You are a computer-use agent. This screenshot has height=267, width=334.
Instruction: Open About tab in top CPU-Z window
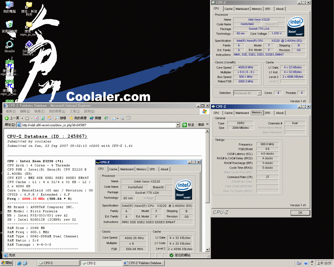[x=280, y=9]
